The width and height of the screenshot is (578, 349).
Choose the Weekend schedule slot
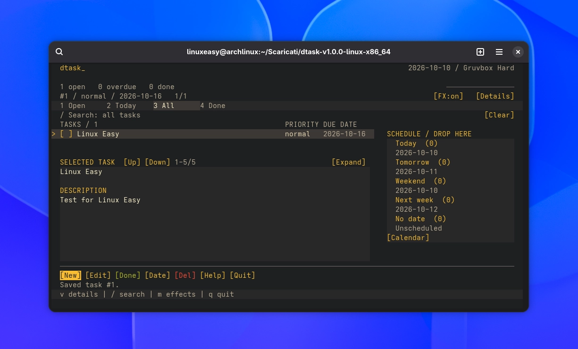(x=421, y=181)
